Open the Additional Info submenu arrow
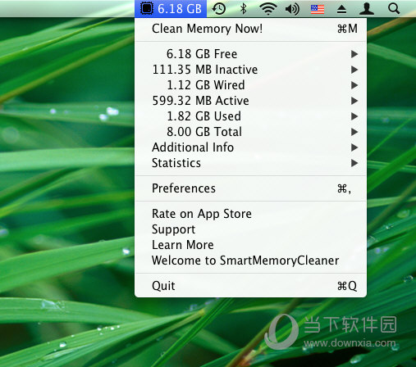This screenshot has width=416, height=367. [x=354, y=147]
